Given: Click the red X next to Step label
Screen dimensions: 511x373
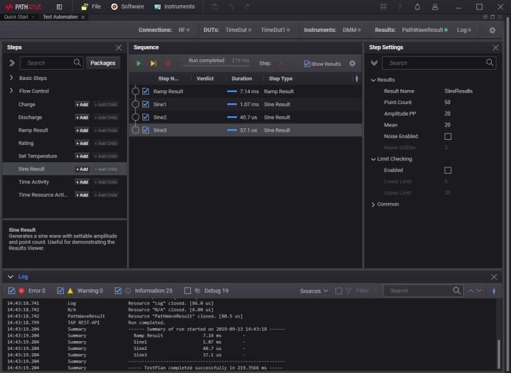Looking at the screenshot, I should pos(280,64).
